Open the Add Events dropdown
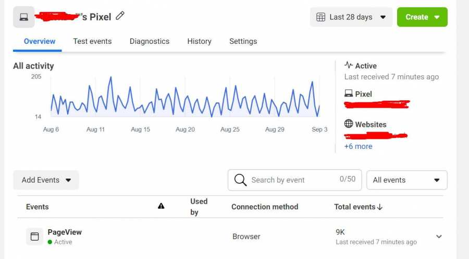 [x=46, y=180]
